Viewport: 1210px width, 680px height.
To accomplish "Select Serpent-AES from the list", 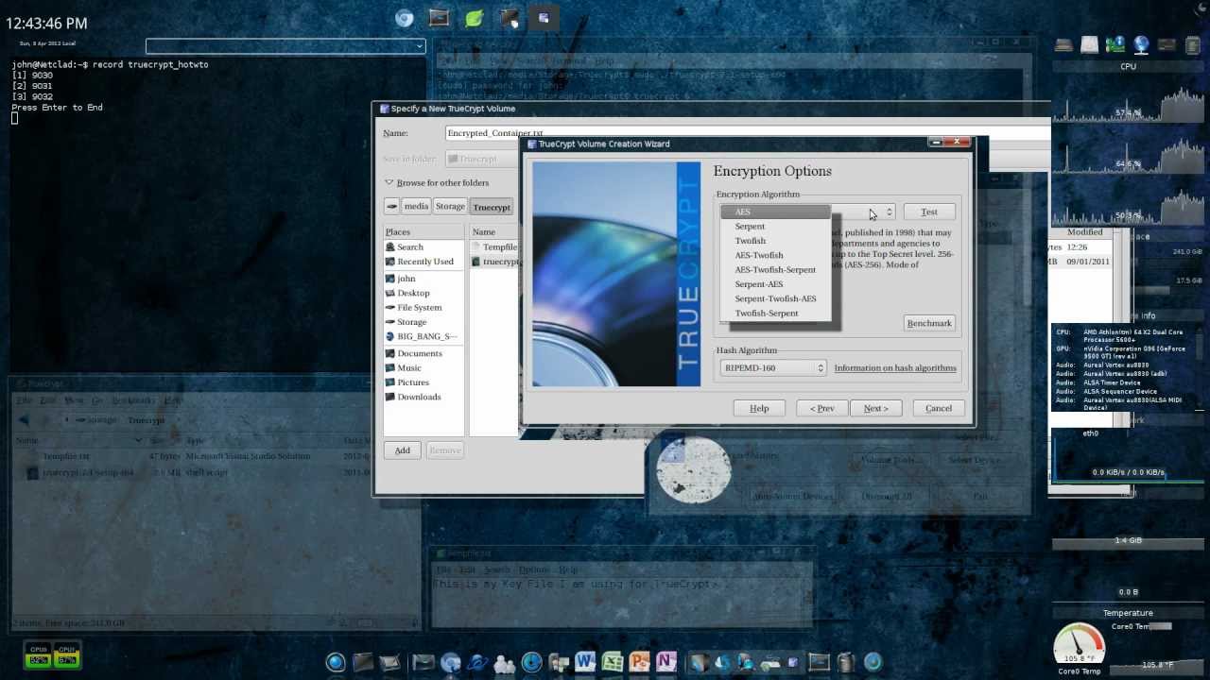I will (x=775, y=284).
